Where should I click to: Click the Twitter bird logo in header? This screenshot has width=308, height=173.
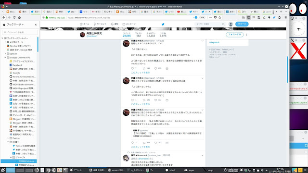tap(163, 24)
